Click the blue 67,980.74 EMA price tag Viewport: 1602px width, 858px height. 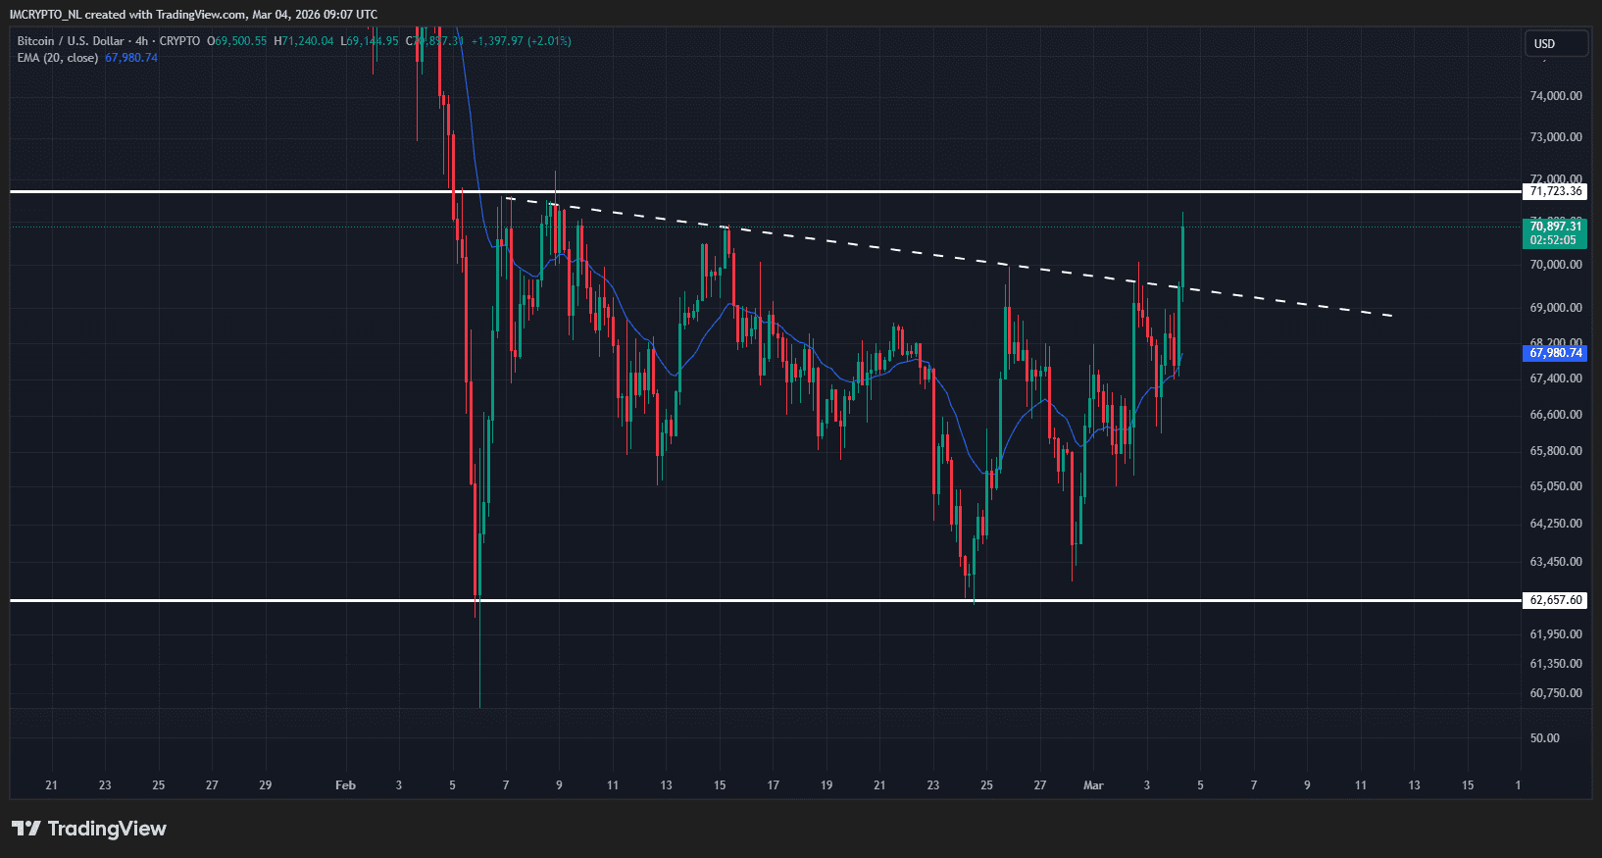coord(1555,353)
